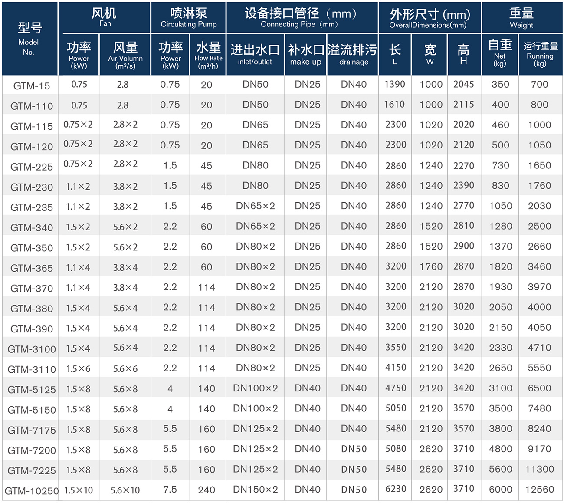Select the length value 1390

[395, 84]
